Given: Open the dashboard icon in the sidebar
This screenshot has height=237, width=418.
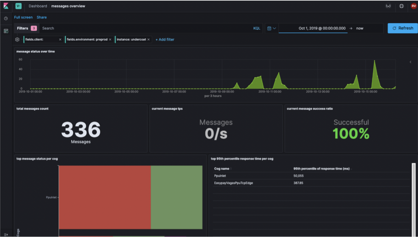Looking at the screenshot, I should pyautogui.click(x=6, y=31).
